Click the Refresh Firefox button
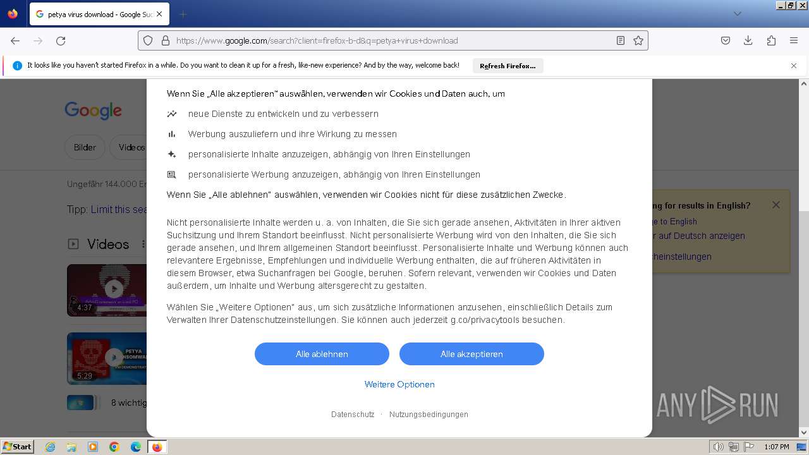The width and height of the screenshot is (809, 455). coord(508,66)
